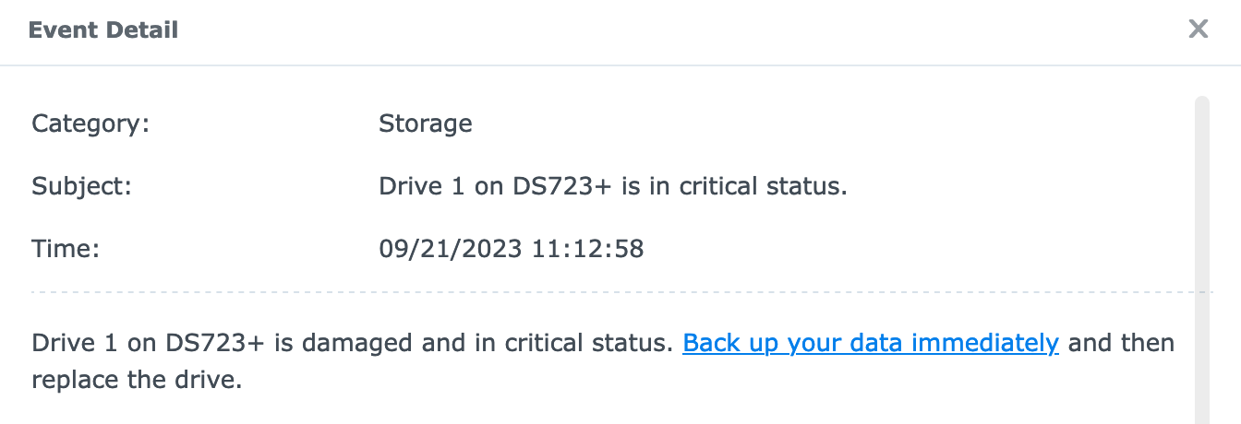Select the Storage category value
The image size is (1241, 424).
[x=425, y=124]
